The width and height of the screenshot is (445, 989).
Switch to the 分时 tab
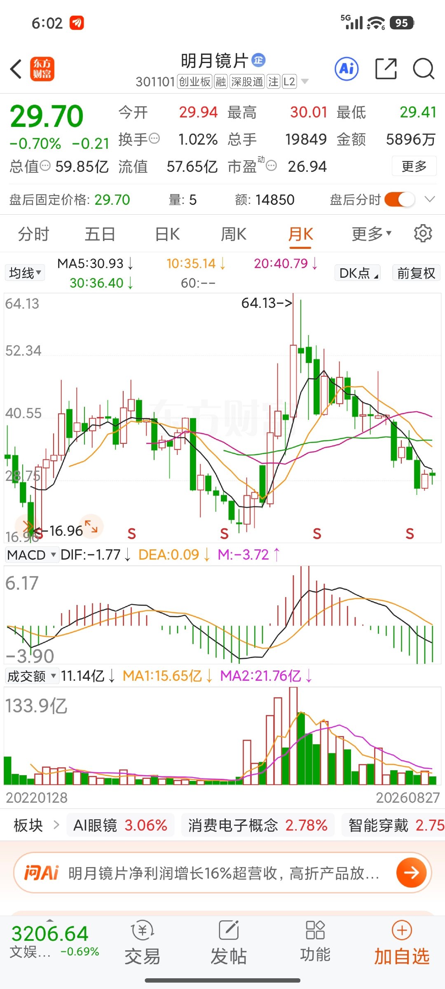(33, 234)
